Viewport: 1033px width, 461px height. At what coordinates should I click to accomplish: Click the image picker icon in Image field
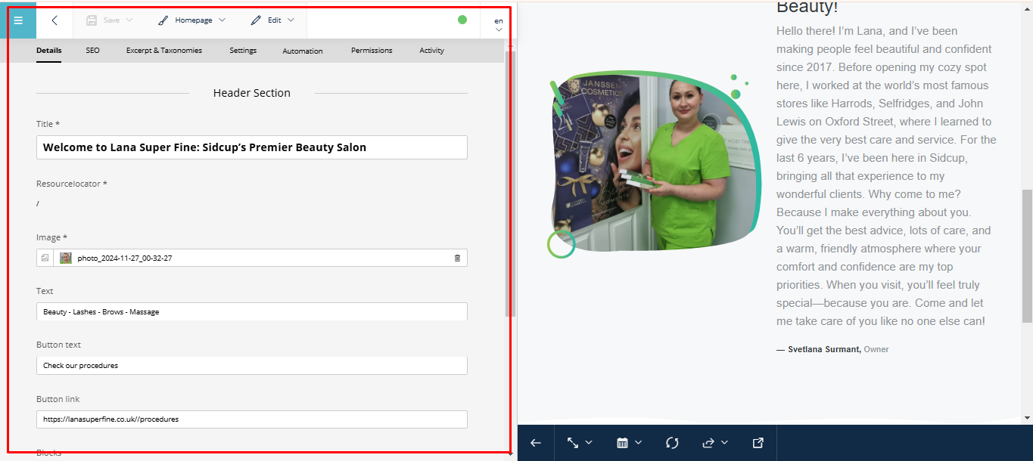[x=45, y=258]
